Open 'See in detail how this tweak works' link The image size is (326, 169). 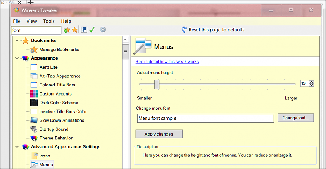point(167,62)
